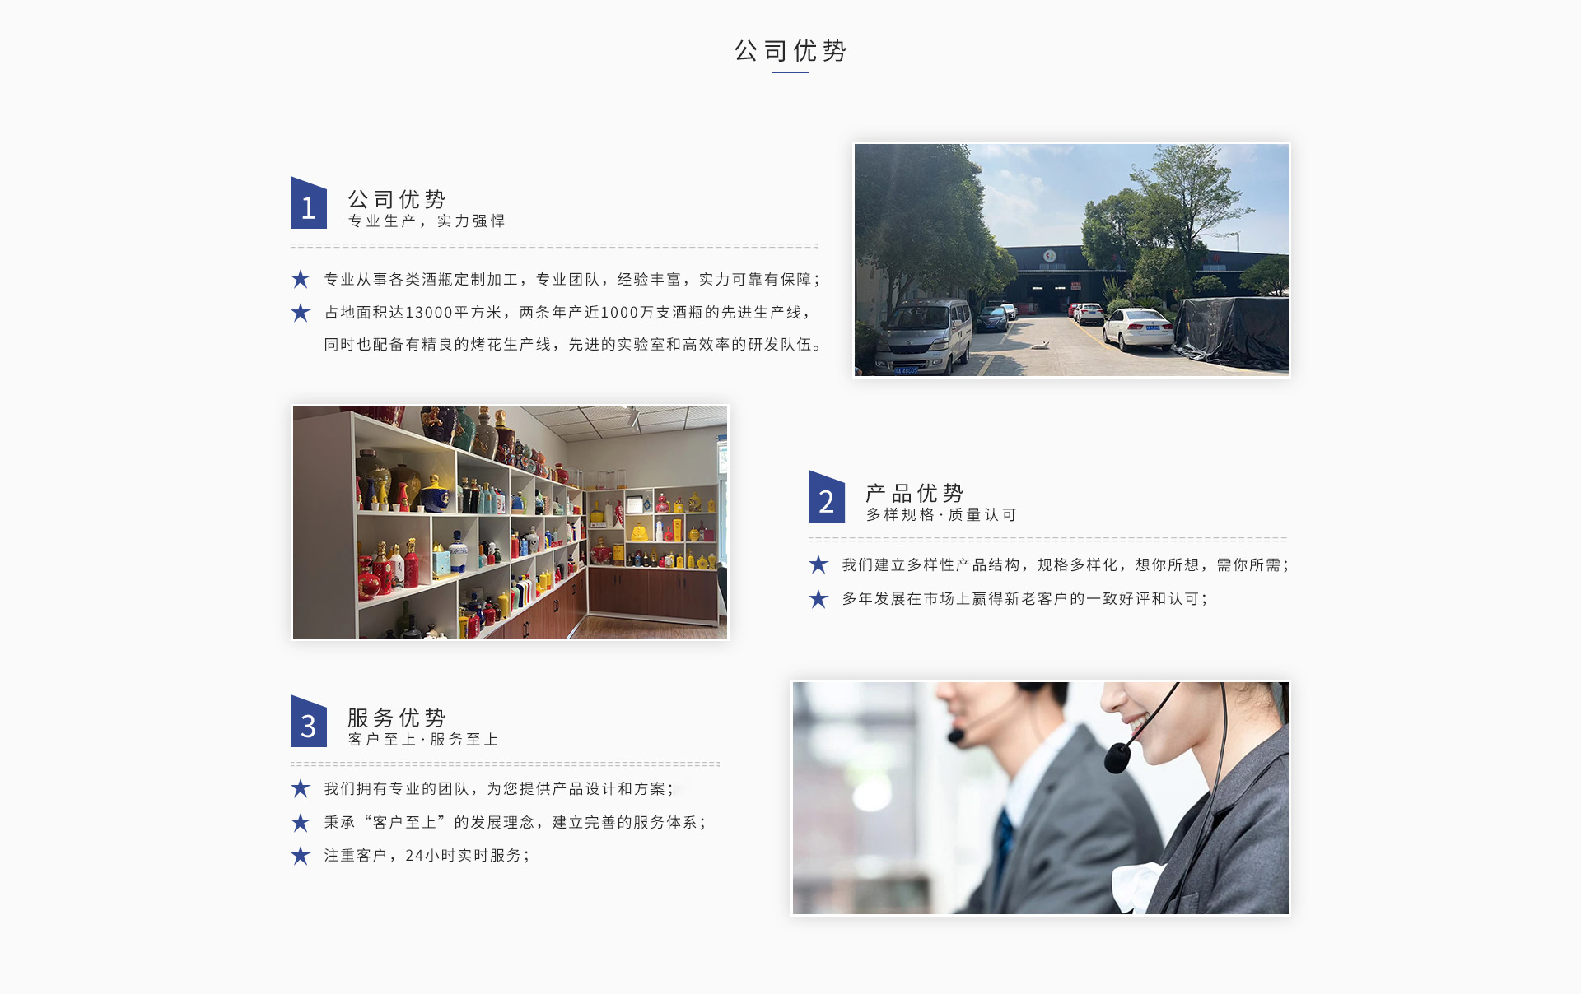Click the numbered badge 1 icon
The width and height of the screenshot is (1581, 994).
[309, 202]
